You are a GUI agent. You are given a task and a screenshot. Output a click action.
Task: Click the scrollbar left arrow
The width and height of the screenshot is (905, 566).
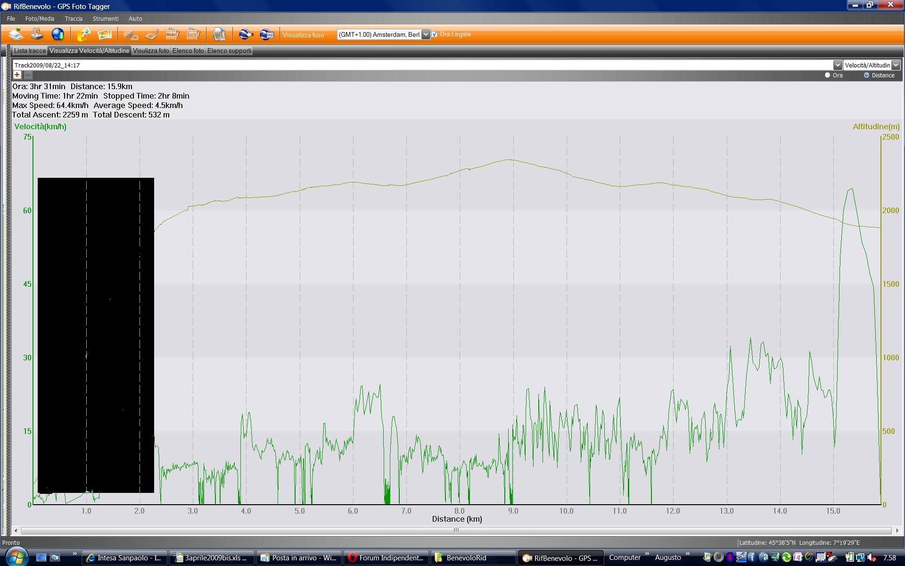tap(16, 530)
